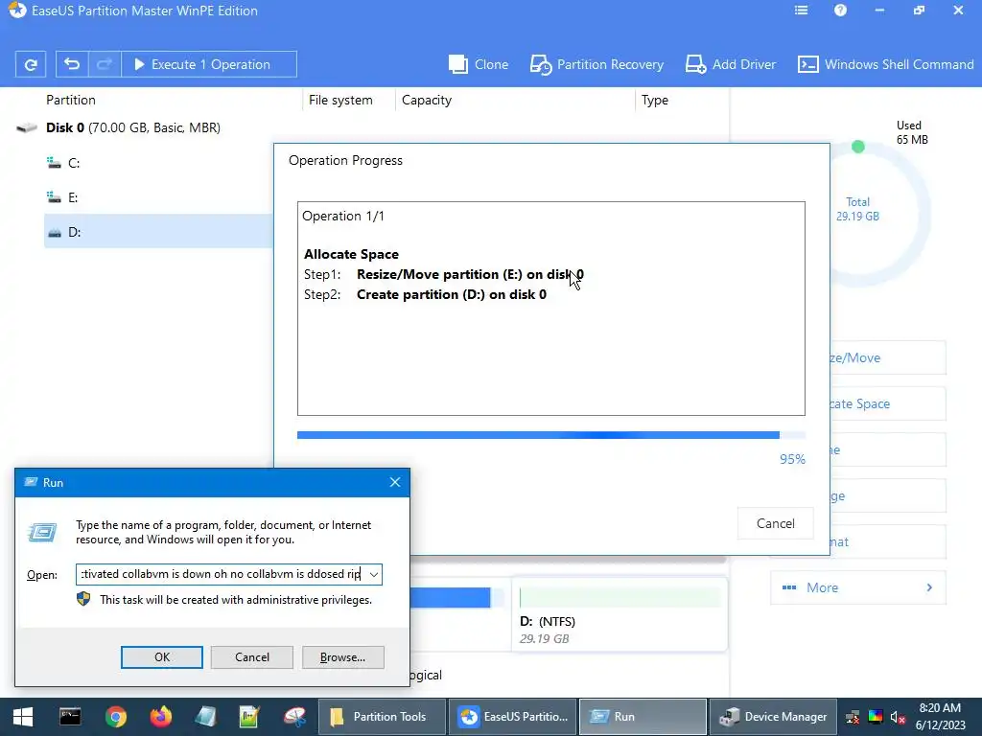The width and height of the screenshot is (982, 736).
Task: Open the Windows Start menu
Action: click(x=23, y=717)
